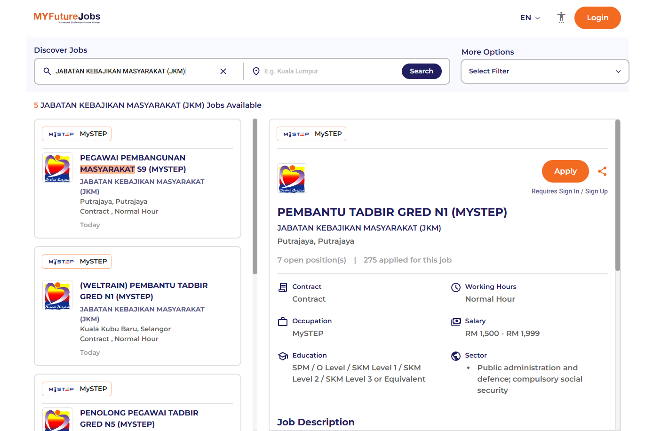
Task: Open the EN language dropdown
Action: click(530, 18)
